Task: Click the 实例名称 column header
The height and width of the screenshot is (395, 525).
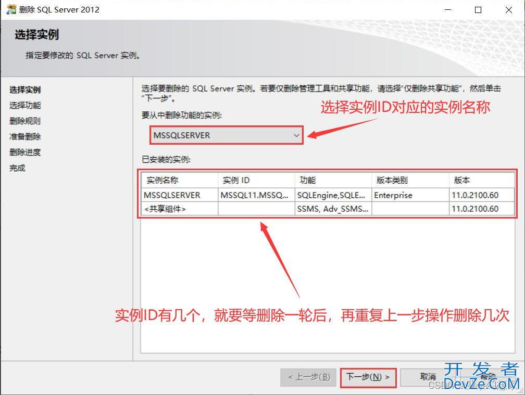Action: (x=180, y=180)
